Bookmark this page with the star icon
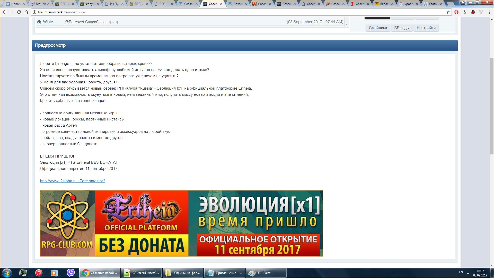Image resolution: width=494 pixels, height=278 pixels. click(x=448, y=12)
